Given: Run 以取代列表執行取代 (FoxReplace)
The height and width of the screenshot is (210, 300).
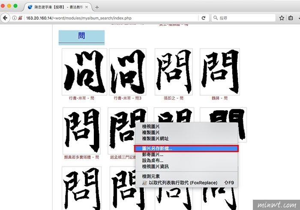Looking at the screenshot, I should click(186, 183).
